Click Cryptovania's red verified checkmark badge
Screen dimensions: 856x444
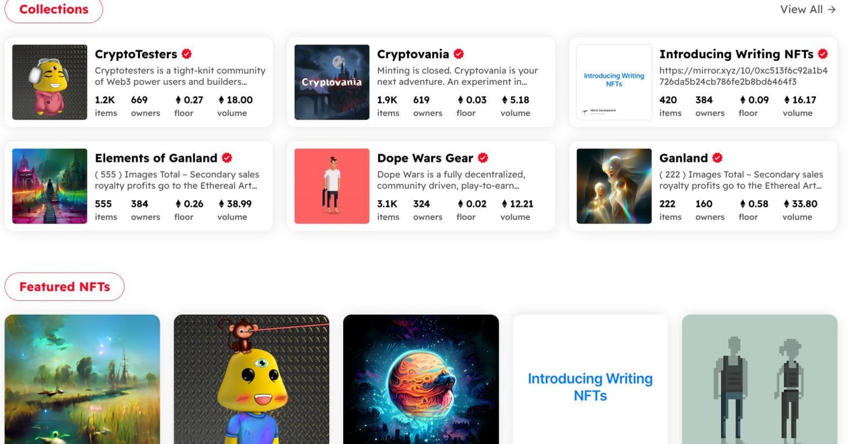(x=459, y=54)
